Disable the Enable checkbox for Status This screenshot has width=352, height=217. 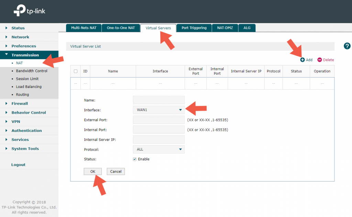[135, 159]
